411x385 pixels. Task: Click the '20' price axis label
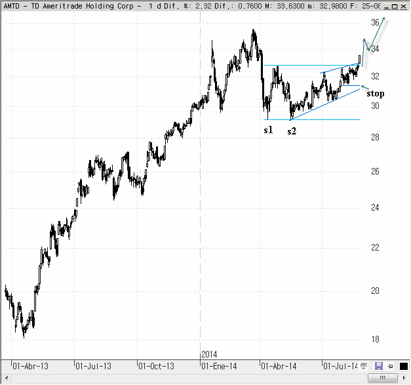[375, 291]
